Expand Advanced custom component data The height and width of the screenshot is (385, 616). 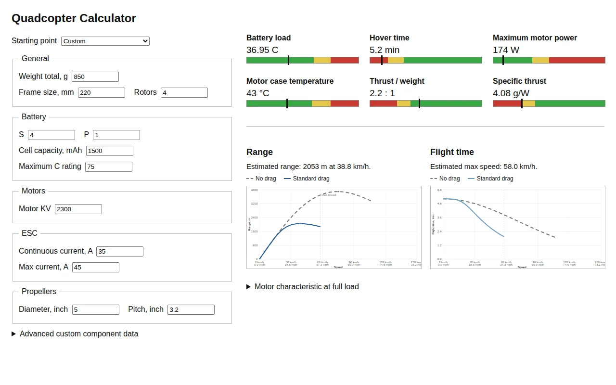point(75,334)
